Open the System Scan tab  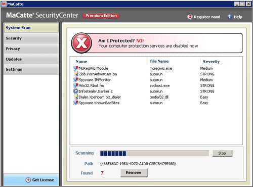(31, 28)
